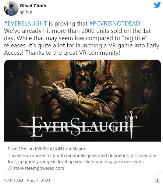Open the #PCVRISNOTDEAD hashtag
The width and height of the screenshot is (163, 185).
point(115,23)
